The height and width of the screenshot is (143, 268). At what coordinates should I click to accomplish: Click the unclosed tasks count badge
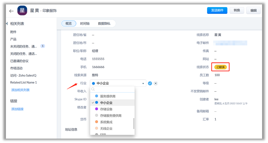43,46
